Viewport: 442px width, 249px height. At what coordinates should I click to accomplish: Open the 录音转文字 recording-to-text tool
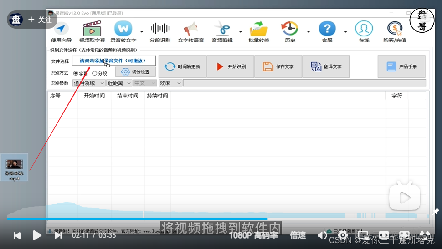point(123,32)
